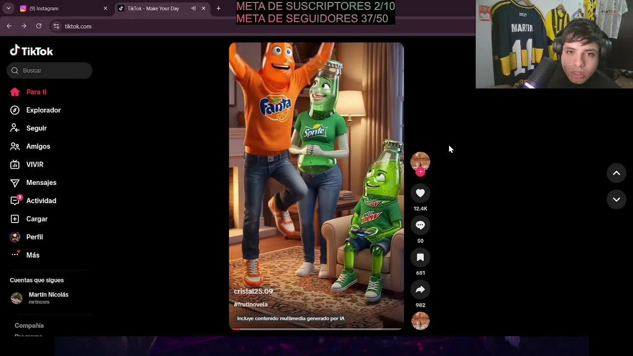Click the browser forward button

click(x=24, y=26)
